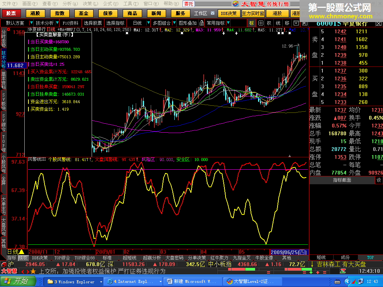Click the green down arrow in status bar
Screen dimensions: 383x287
311,272
